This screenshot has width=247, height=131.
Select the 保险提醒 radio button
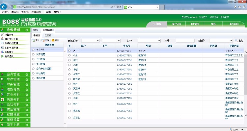click(x=33, y=78)
